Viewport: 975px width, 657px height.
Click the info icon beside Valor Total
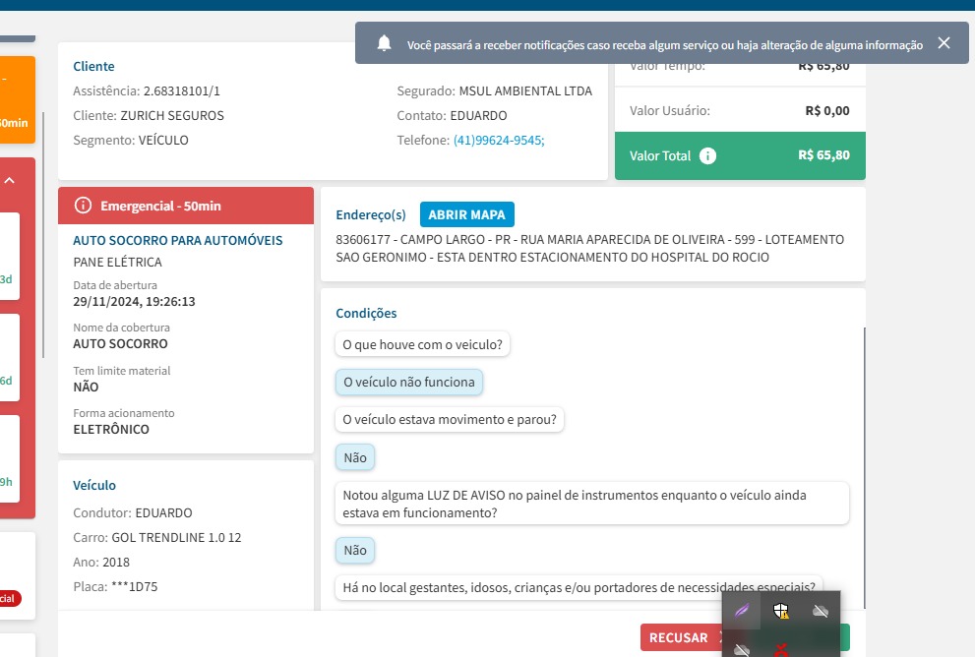pos(707,156)
